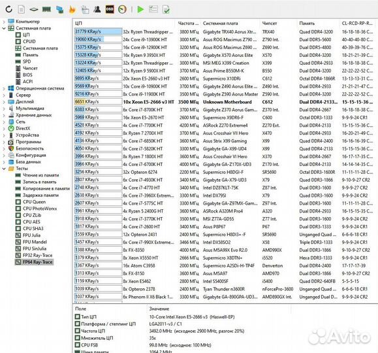Screen dimensions: 378x353
Task: Select the CPU Queen test
Action: (x=34, y=202)
